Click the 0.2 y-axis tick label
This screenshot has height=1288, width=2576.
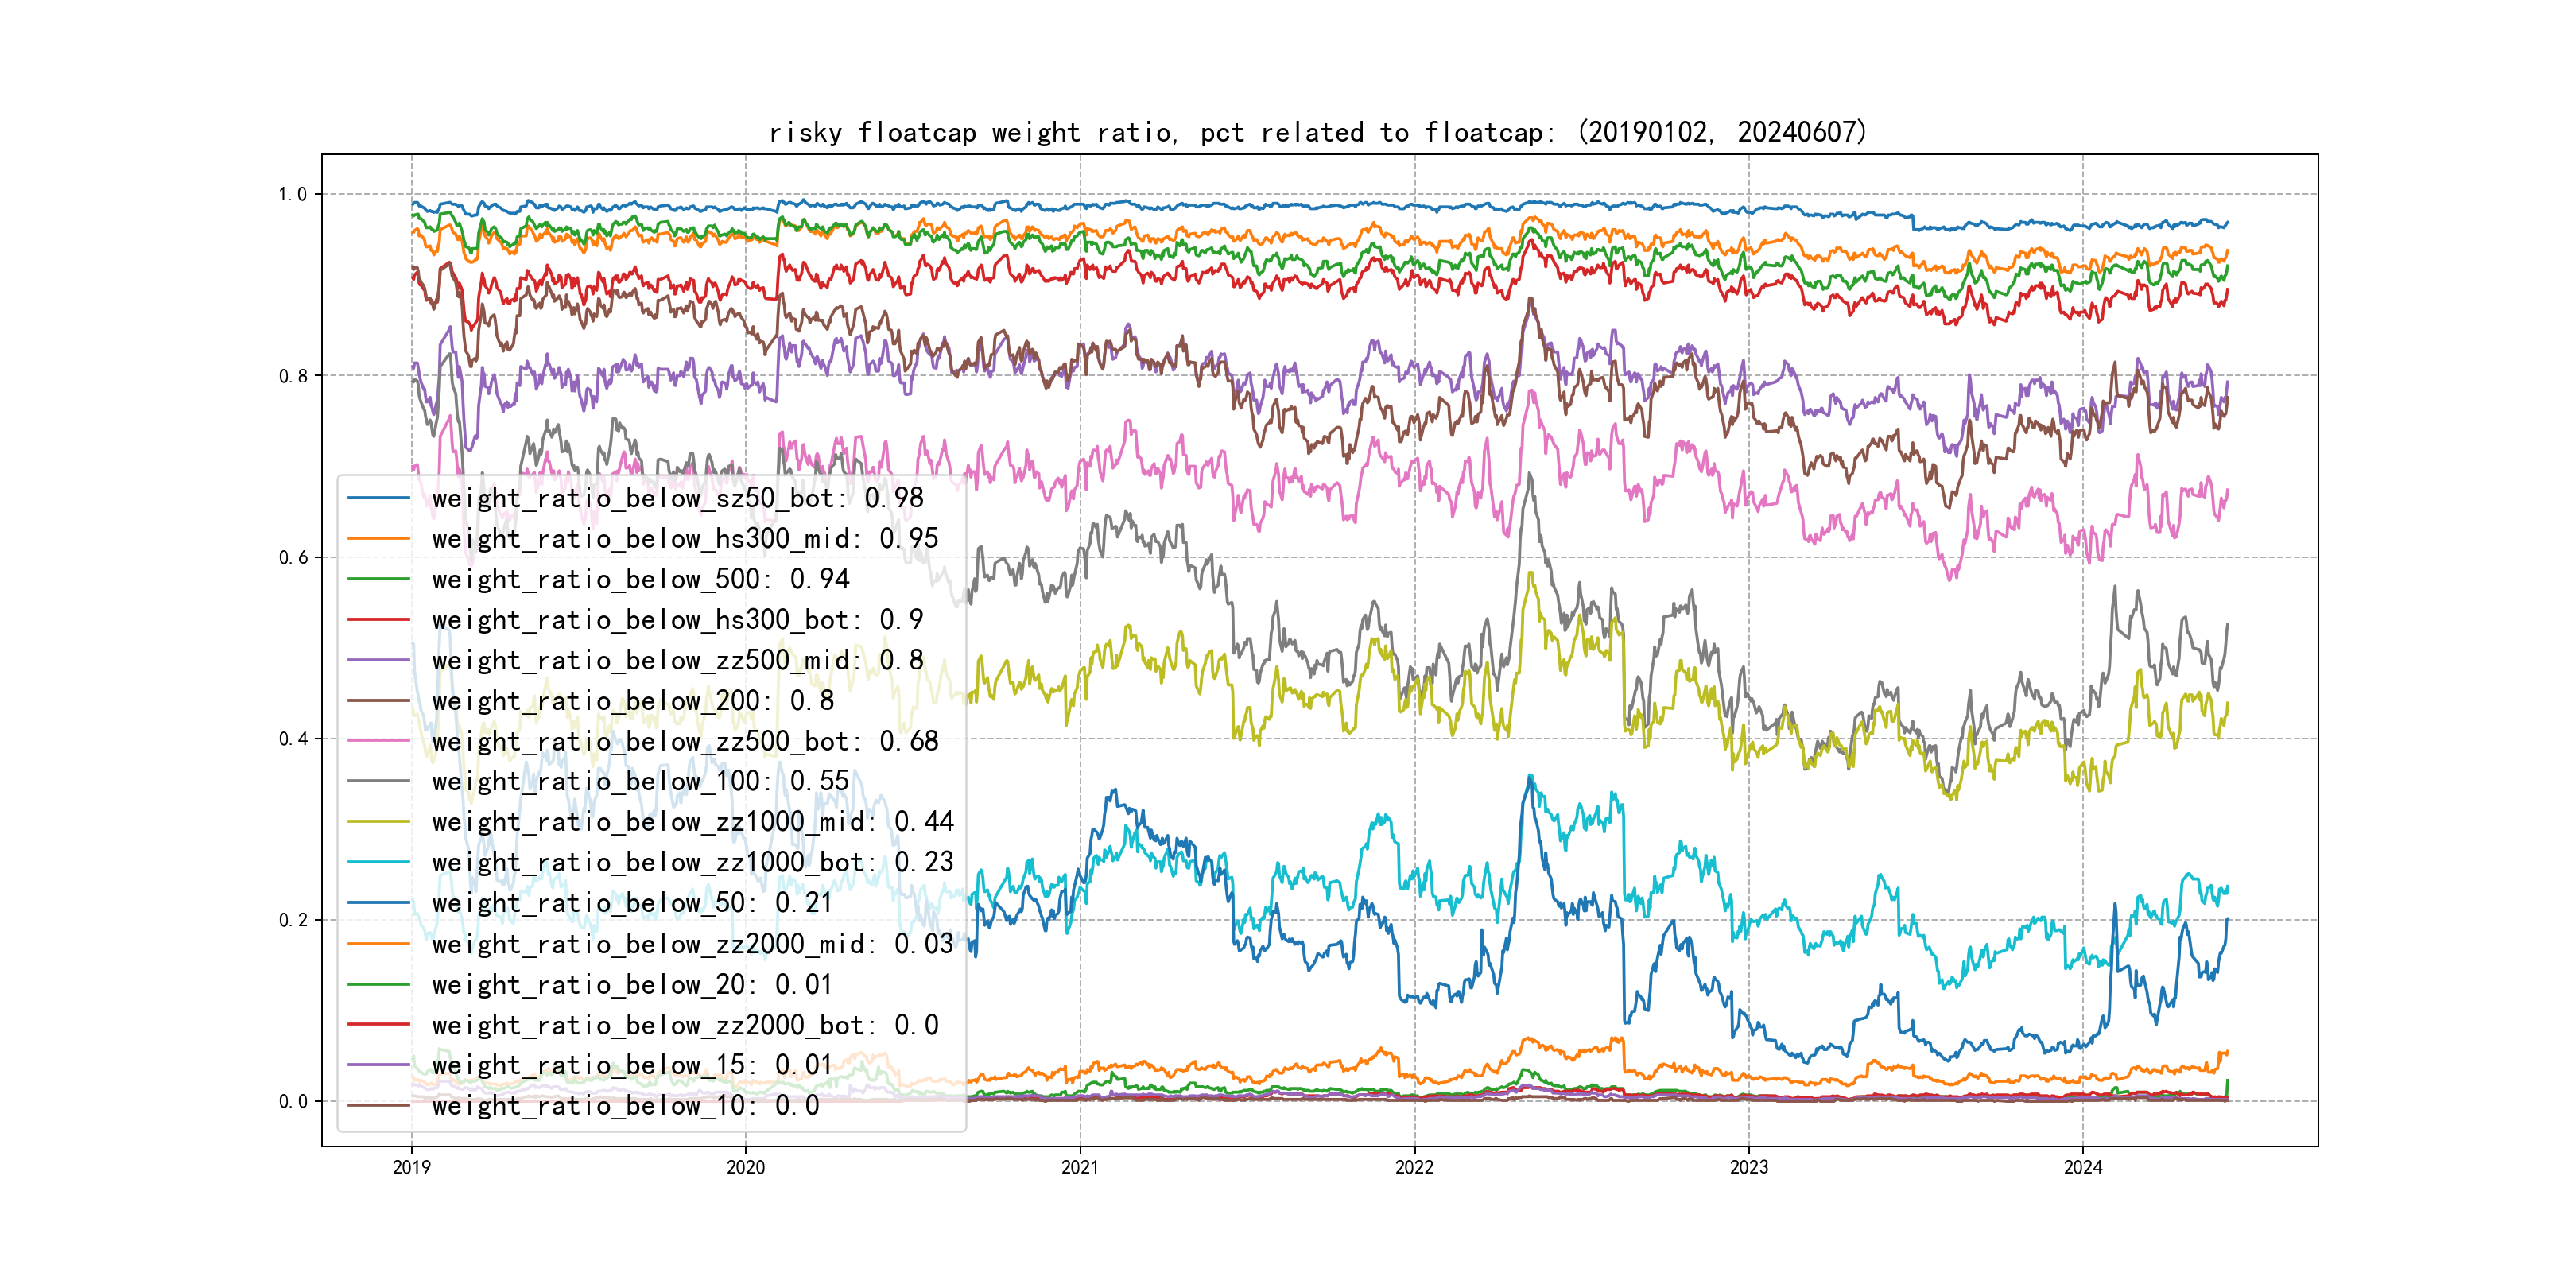293,920
